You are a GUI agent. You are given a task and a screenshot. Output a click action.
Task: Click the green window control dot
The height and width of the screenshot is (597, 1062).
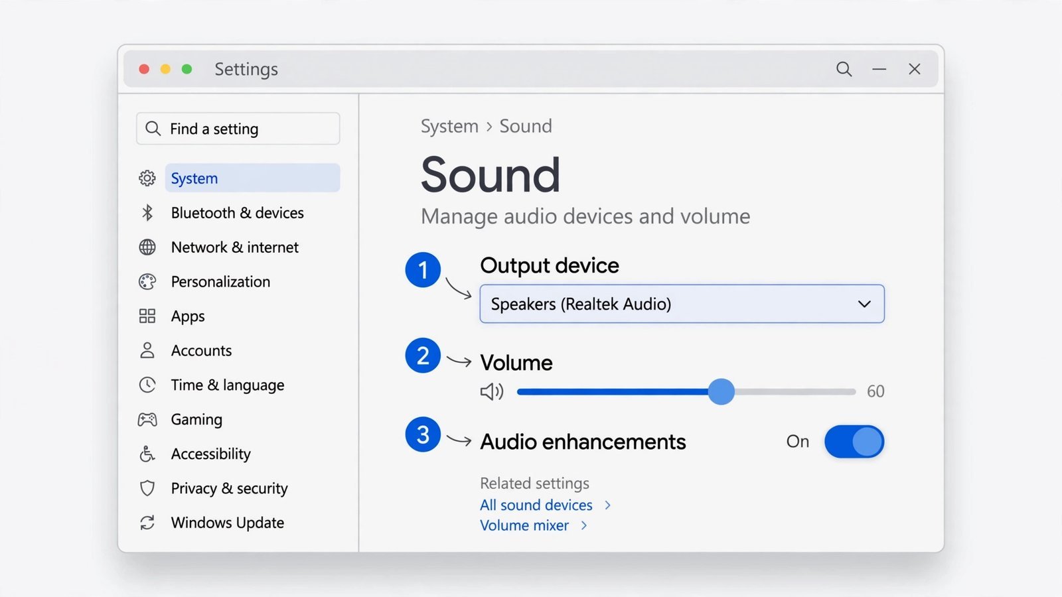point(187,69)
